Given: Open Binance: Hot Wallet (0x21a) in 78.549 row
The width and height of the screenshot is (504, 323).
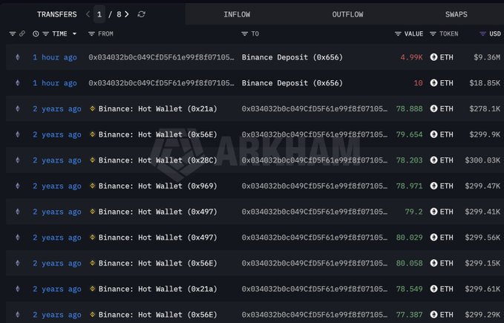Looking at the screenshot, I should coord(157,289).
